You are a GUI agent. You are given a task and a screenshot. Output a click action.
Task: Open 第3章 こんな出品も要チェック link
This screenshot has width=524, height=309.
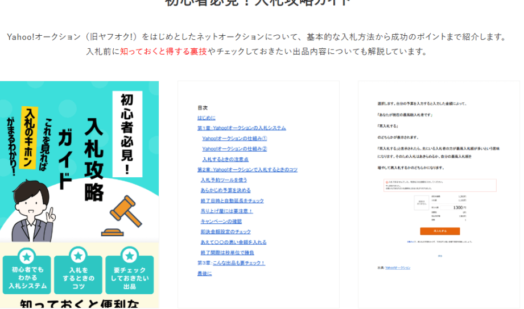(231, 263)
